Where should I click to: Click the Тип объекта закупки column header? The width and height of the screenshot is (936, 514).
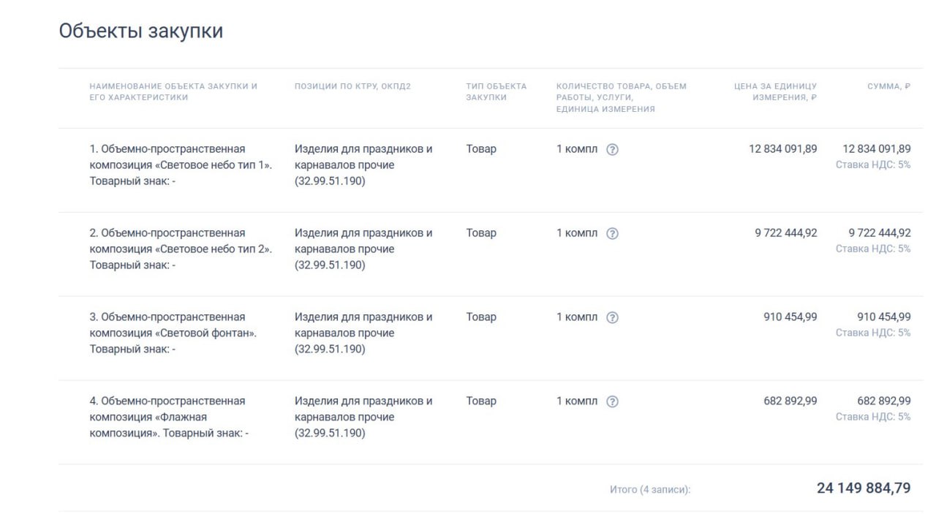pyautogui.click(x=496, y=91)
